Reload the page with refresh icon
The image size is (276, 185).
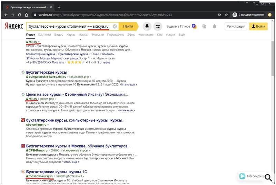[x=20, y=15]
